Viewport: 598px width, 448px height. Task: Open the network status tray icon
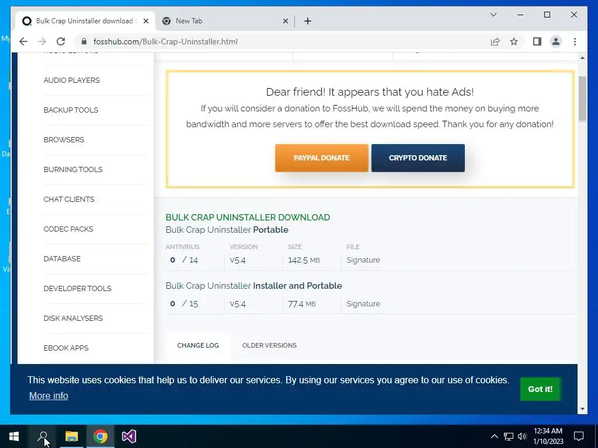509,436
